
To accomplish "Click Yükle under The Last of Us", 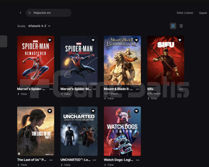I will pyautogui.click(x=22, y=165).
